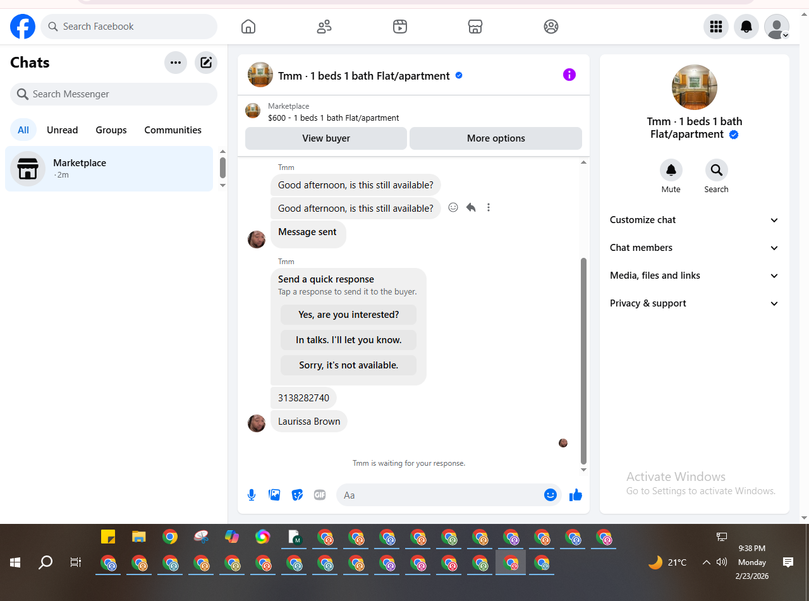Send a voice clip with microphone icon
809x601 pixels.
click(252, 495)
